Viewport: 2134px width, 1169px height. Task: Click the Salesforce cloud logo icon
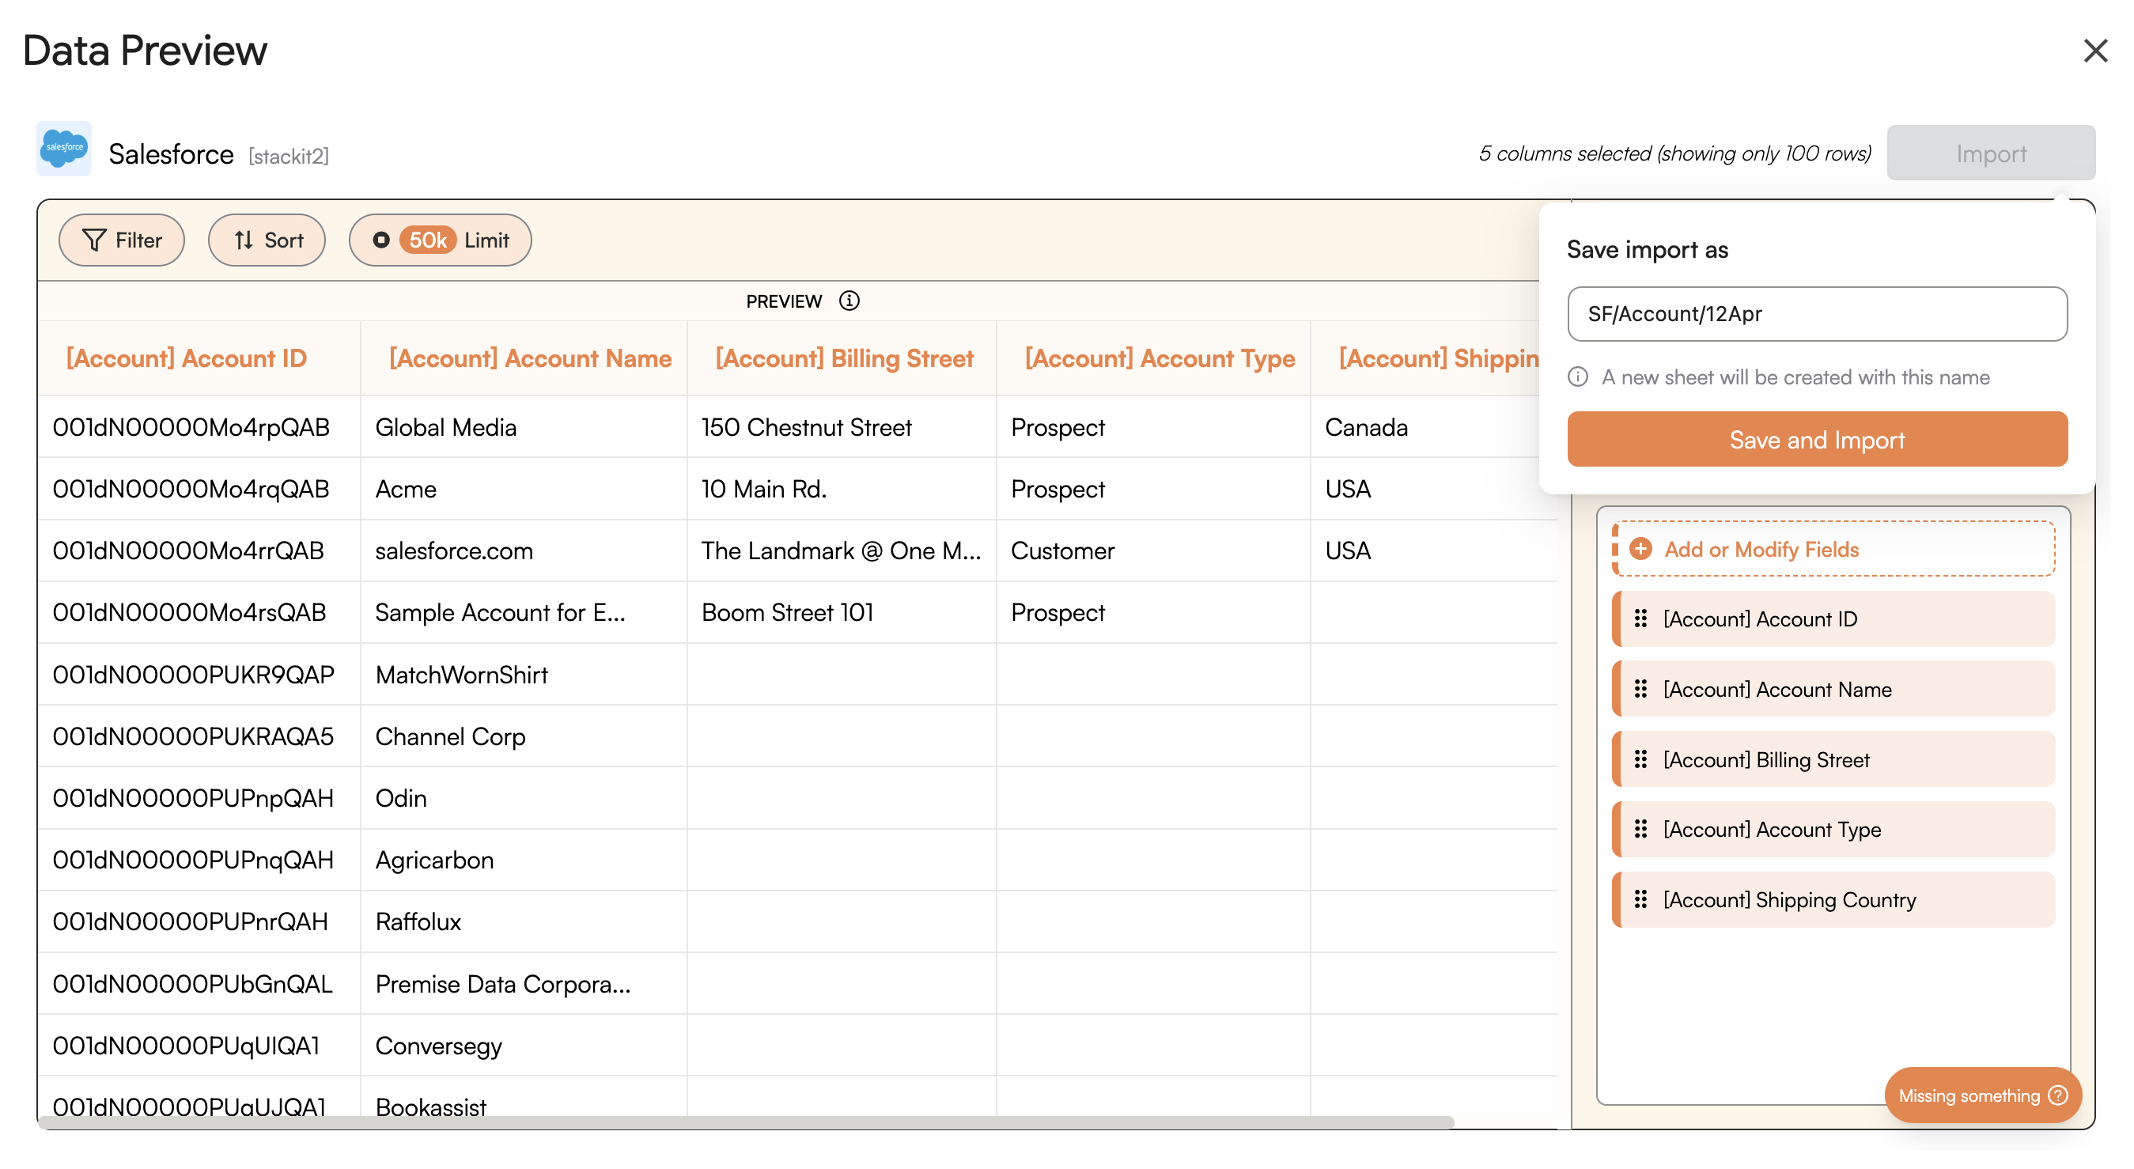coord(64,149)
